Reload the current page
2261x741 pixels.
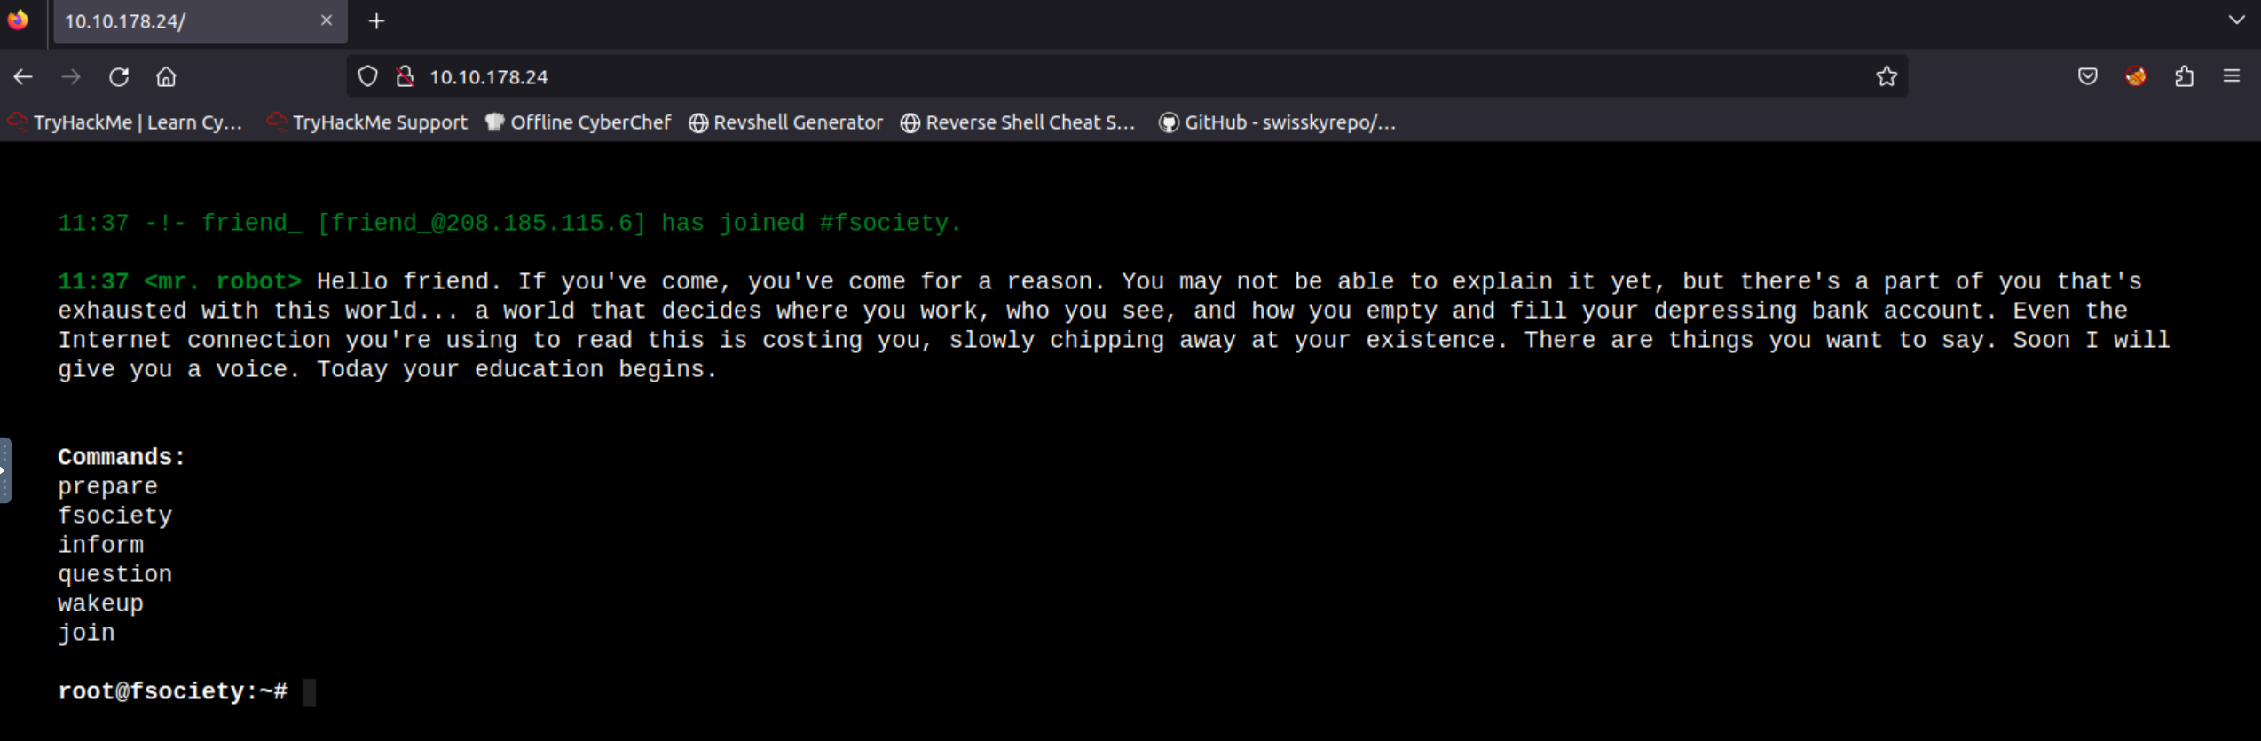(119, 77)
